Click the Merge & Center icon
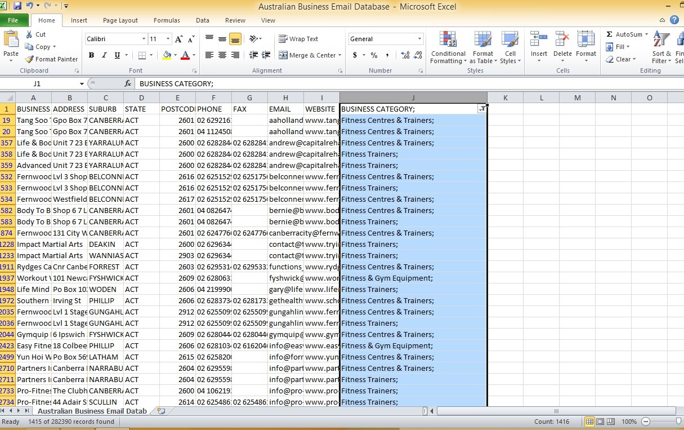This screenshot has height=430, width=684. tap(283, 55)
